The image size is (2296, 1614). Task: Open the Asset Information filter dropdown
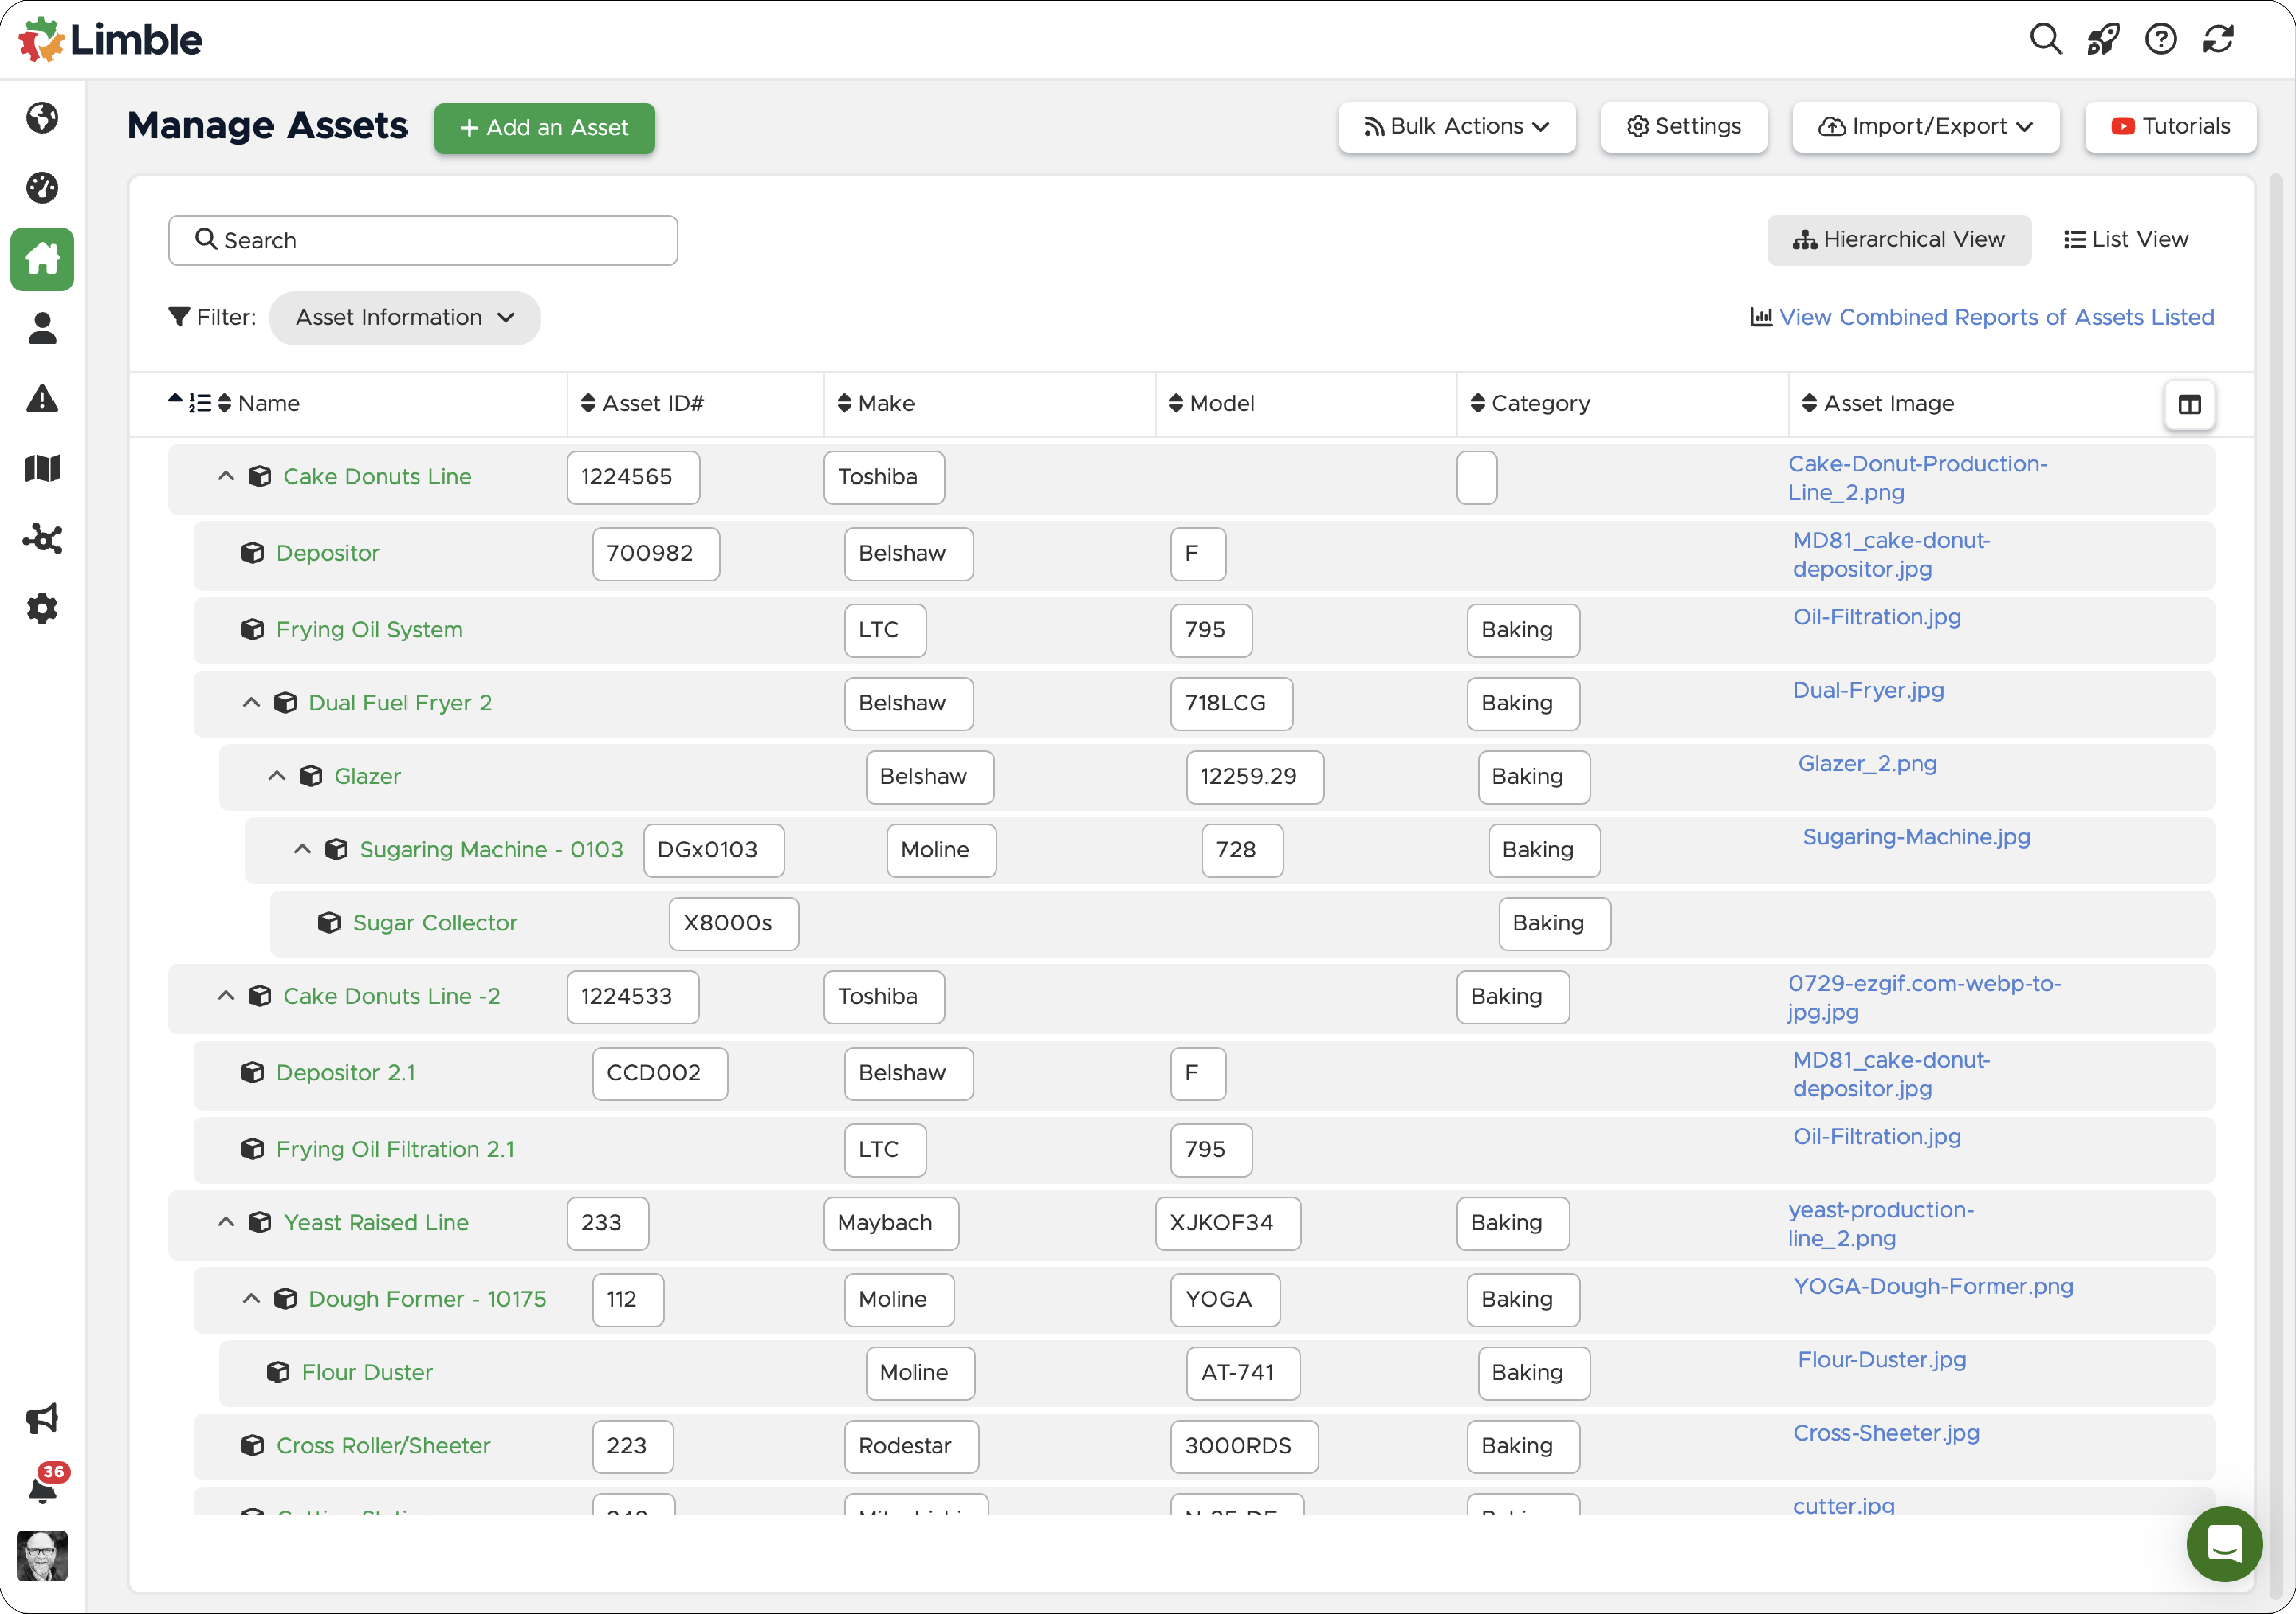(405, 318)
